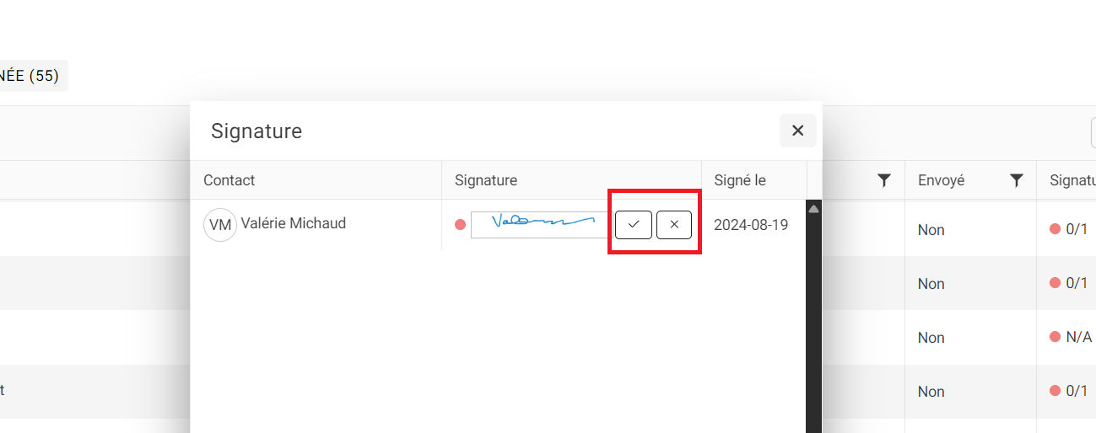Screen dimensions: 1096x433
Task: Reject the signature using the X button
Action: coord(674,225)
